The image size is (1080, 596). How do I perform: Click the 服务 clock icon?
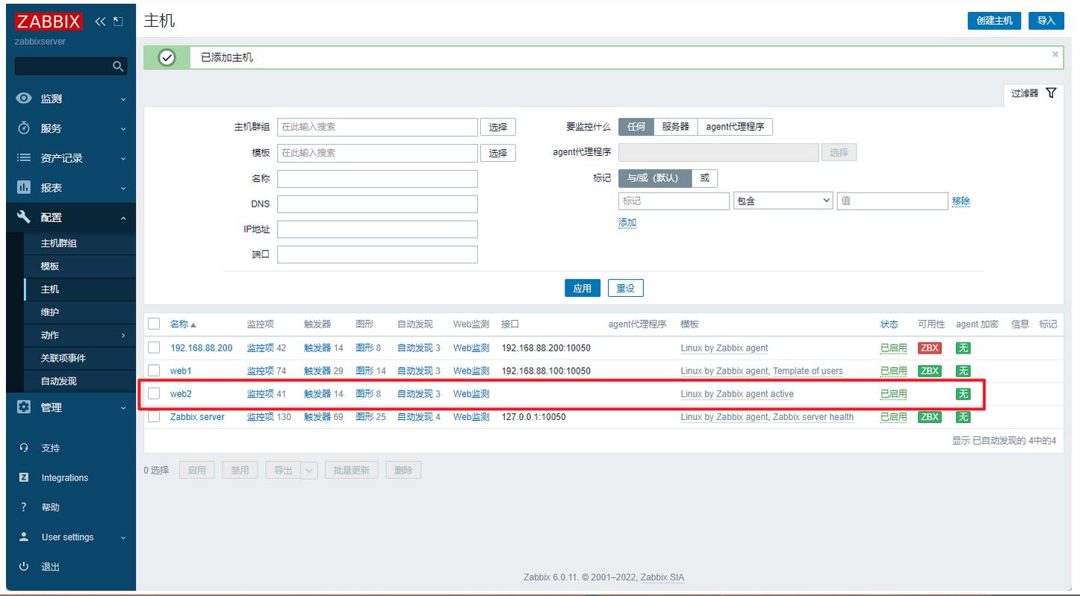tap(24, 128)
